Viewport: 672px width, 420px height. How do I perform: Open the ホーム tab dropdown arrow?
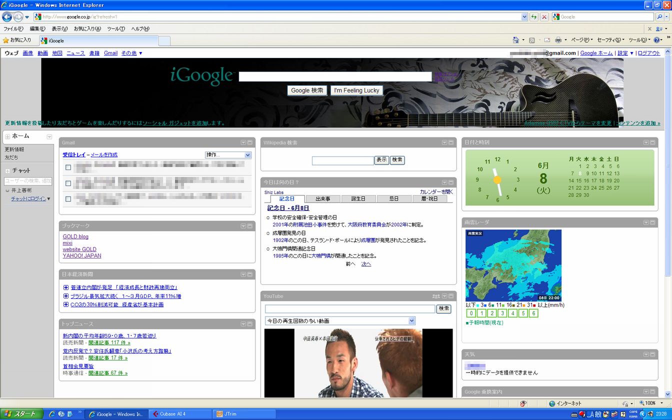point(49,136)
